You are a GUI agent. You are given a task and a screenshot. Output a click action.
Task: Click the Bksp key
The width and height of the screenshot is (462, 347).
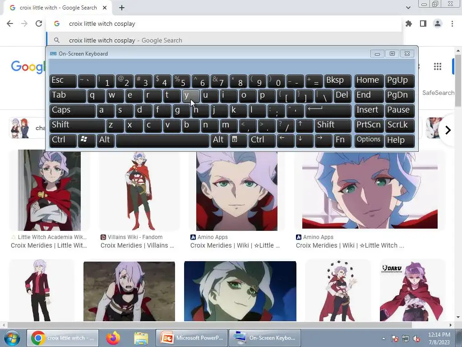(x=338, y=81)
